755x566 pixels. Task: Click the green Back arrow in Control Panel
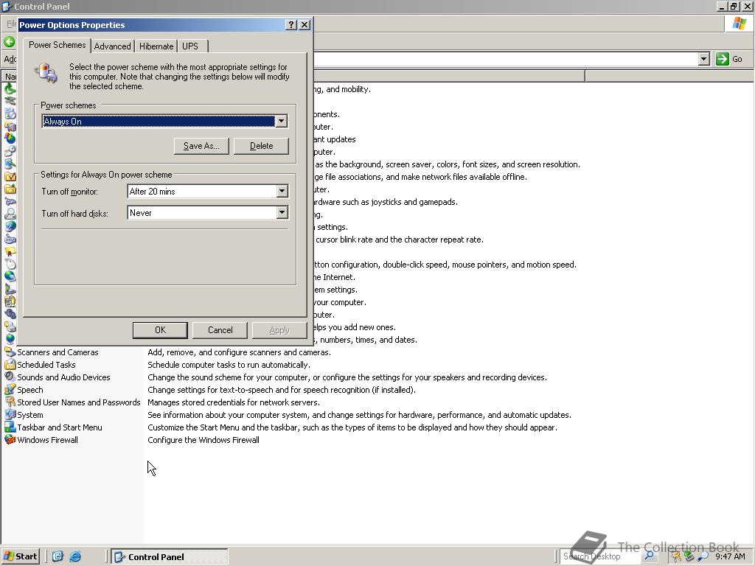pyautogui.click(x=9, y=42)
